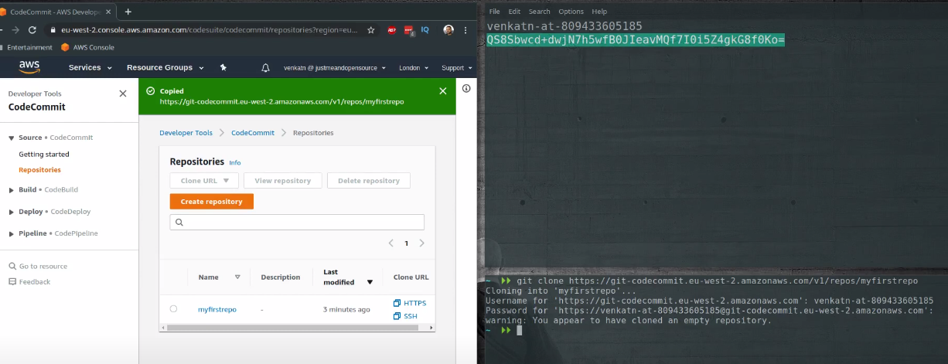The width and height of the screenshot is (948, 364).
Task: Open the Entertainment bookmarks folder
Action: 26,47
